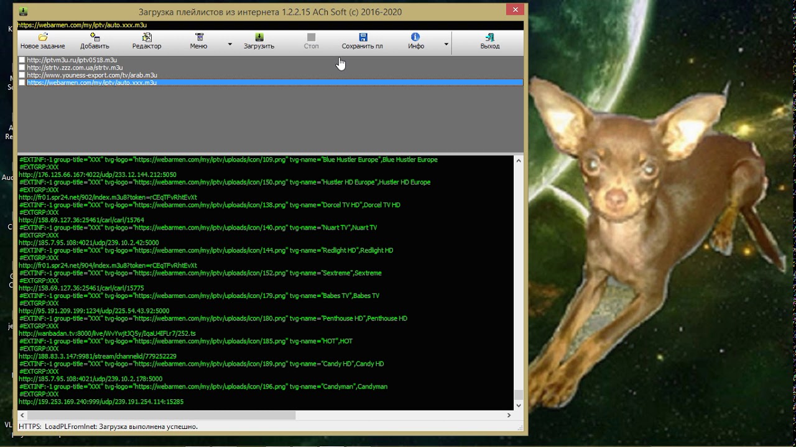Click the log line http://185.7.95.108:4021/udp/239.10.2.178:5000
The width and height of the screenshot is (796, 447).
[x=91, y=379]
